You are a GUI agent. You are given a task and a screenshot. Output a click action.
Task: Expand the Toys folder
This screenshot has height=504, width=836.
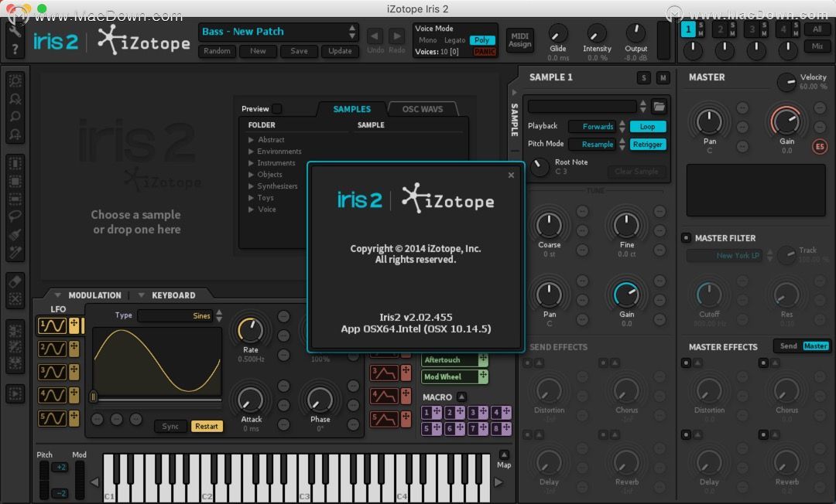point(251,197)
